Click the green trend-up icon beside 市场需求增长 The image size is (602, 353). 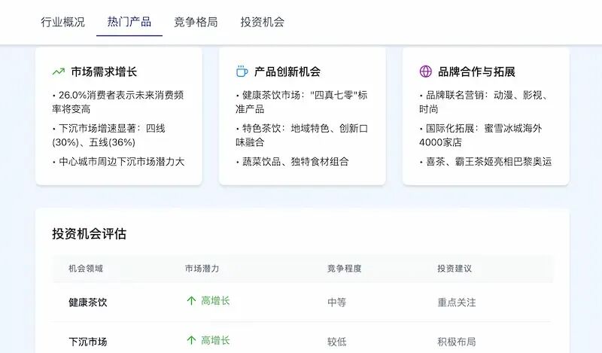pos(59,72)
